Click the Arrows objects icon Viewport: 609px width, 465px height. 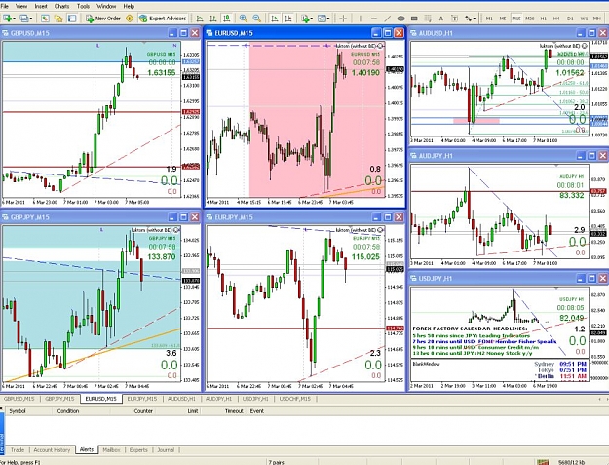pos(468,19)
